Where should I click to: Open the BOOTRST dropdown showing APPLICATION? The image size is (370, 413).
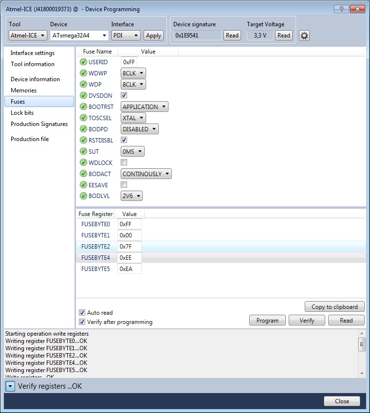point(144,107)
